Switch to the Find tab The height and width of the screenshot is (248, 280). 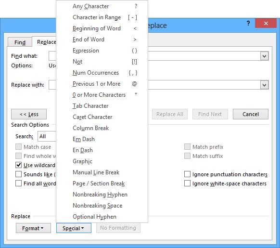click(20, 42)
